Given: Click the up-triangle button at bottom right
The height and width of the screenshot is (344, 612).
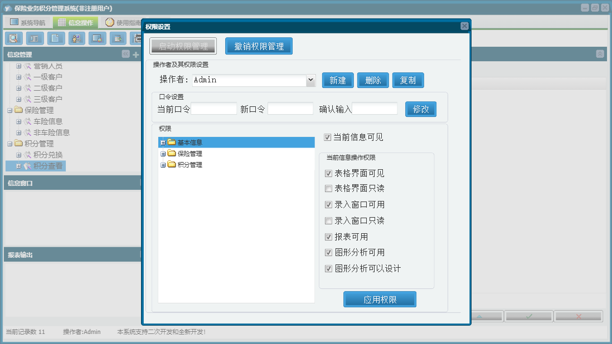Looking at the screenshot, I should click(479, 316).
